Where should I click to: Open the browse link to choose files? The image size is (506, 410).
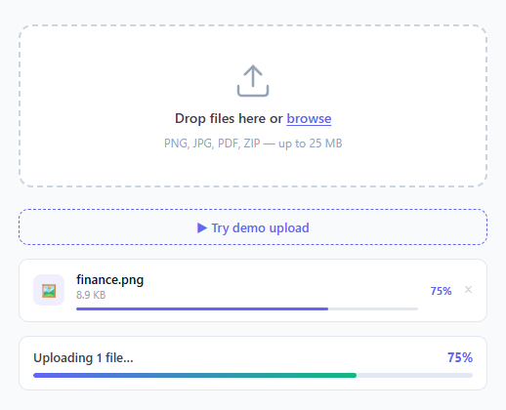[309, 118]
